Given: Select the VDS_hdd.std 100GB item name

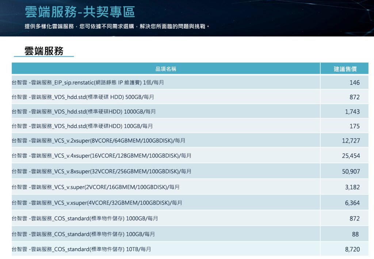Looking at the screenshot, I should [x=82, y=126].
